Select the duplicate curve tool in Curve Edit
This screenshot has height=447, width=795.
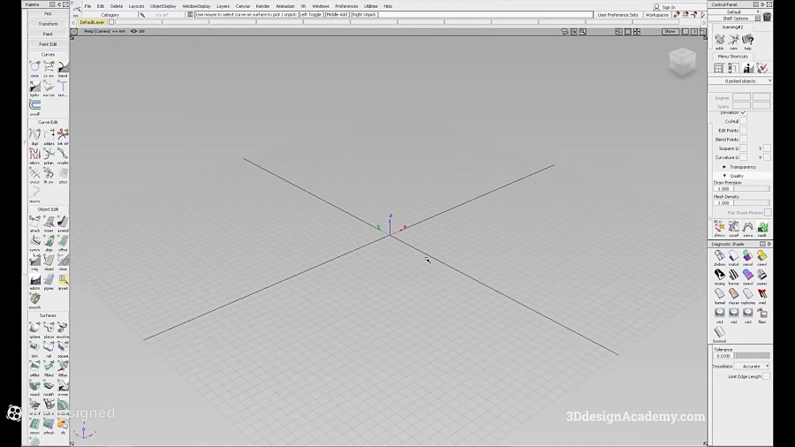point(34,134)
